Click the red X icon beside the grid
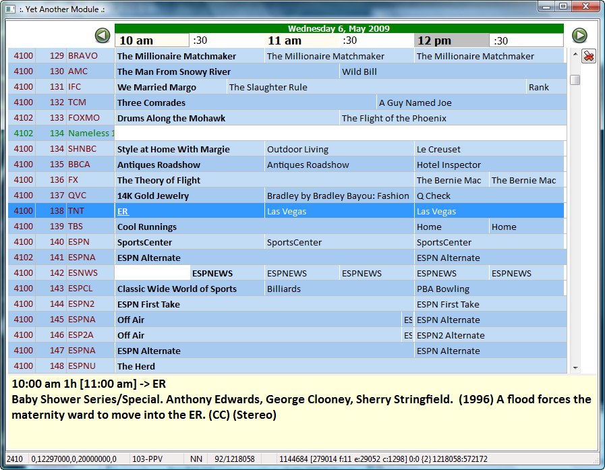Screen dimensions: 605x470 coord(589,57)
